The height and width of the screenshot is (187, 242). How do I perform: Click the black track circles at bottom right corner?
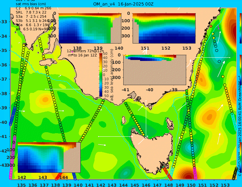point(235,173)
